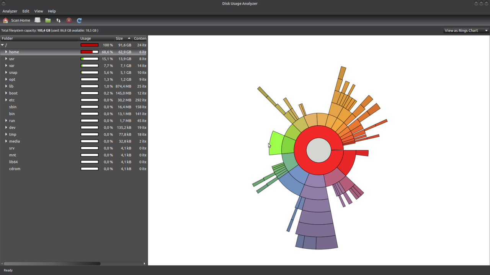
Task: Sort by the Usage column header
Action: click(96, 38)
